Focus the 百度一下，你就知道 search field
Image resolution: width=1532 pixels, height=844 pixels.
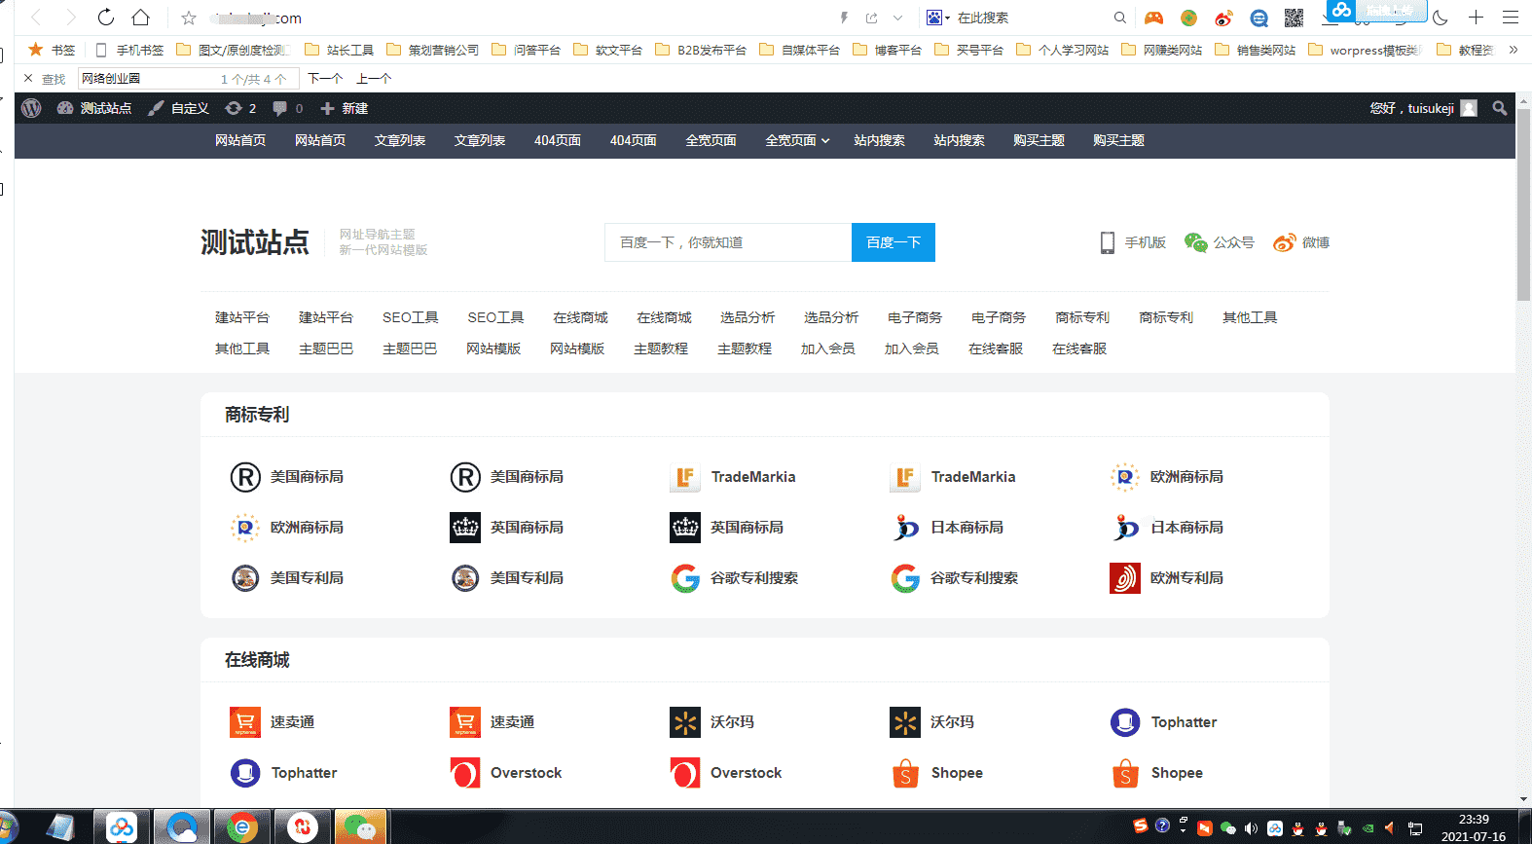[x=728, y=242]
